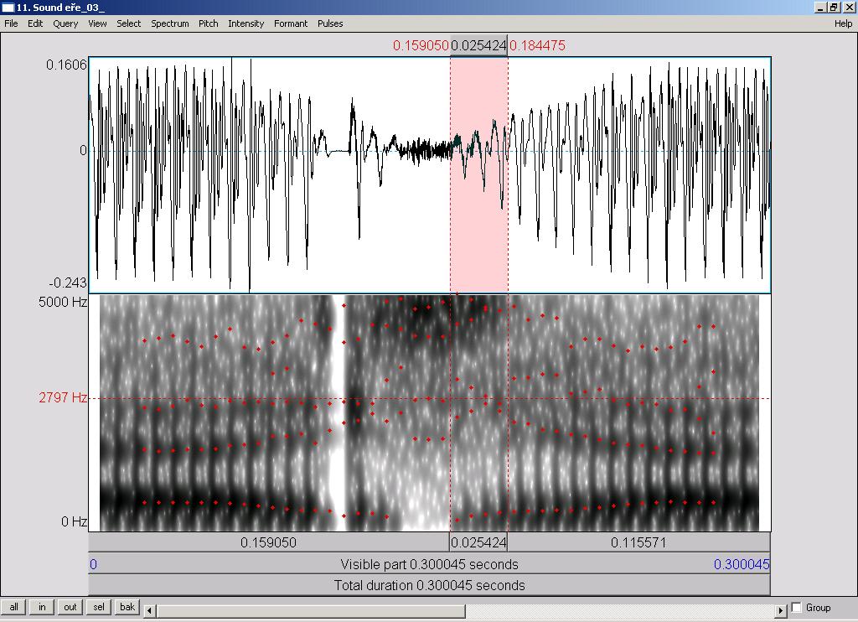The image size is (858, 622).
Task: Restore down the Sound editor window
Action: click(834, 8)
